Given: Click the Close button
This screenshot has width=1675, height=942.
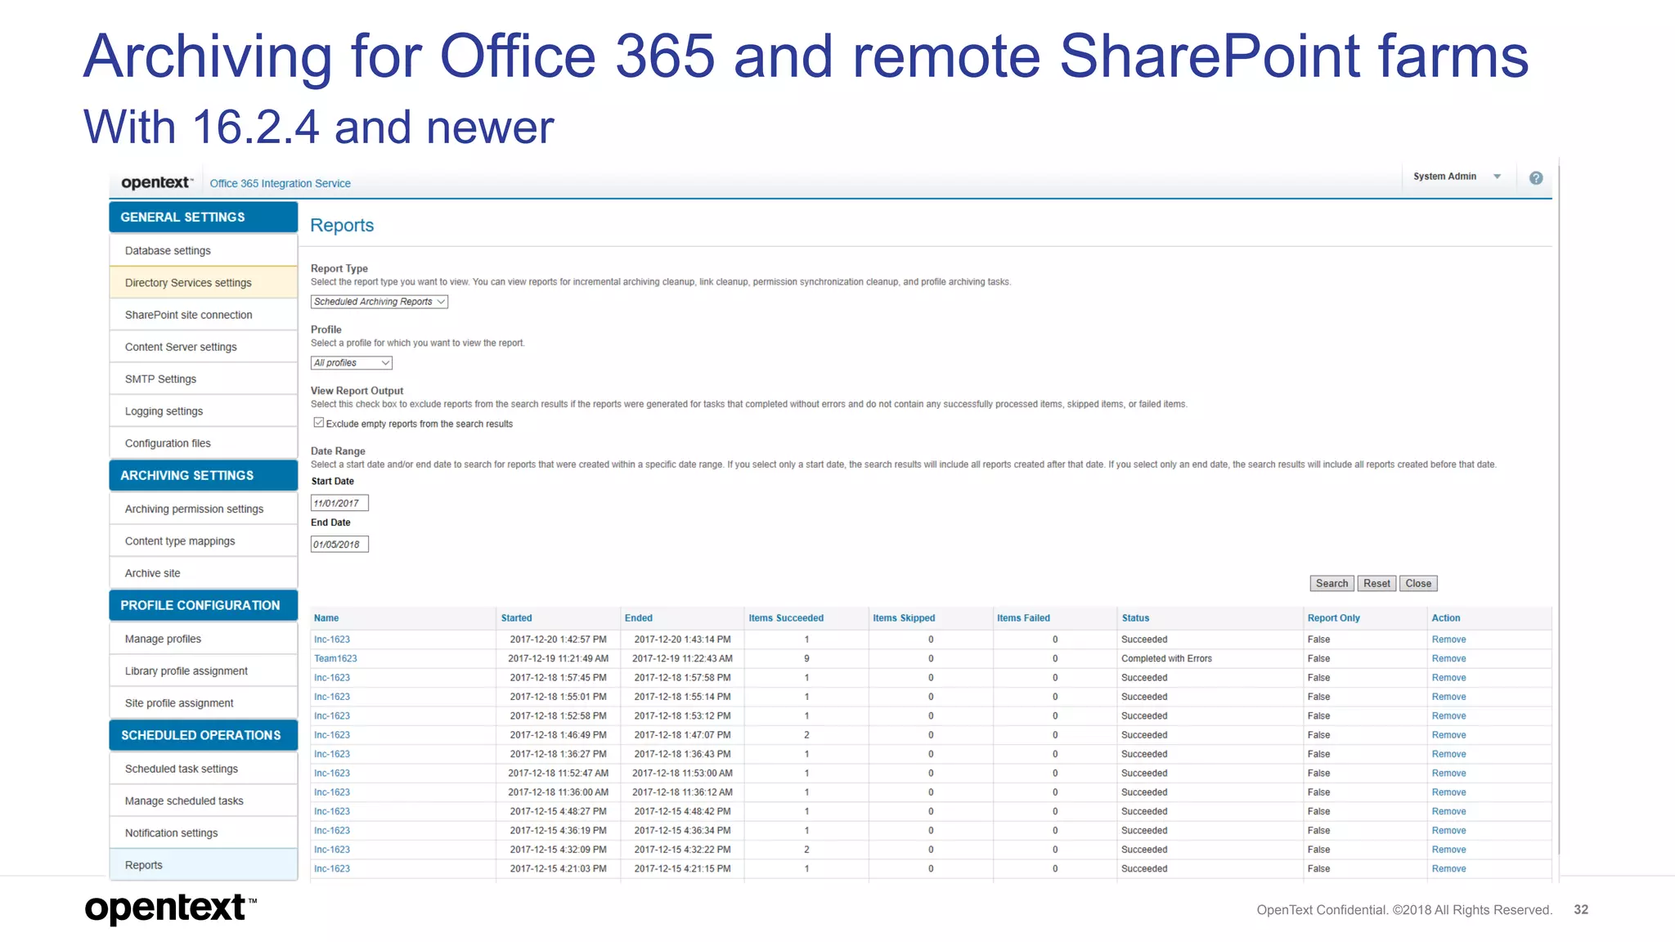Looking at the screenshot, I should coord(1418,583).
